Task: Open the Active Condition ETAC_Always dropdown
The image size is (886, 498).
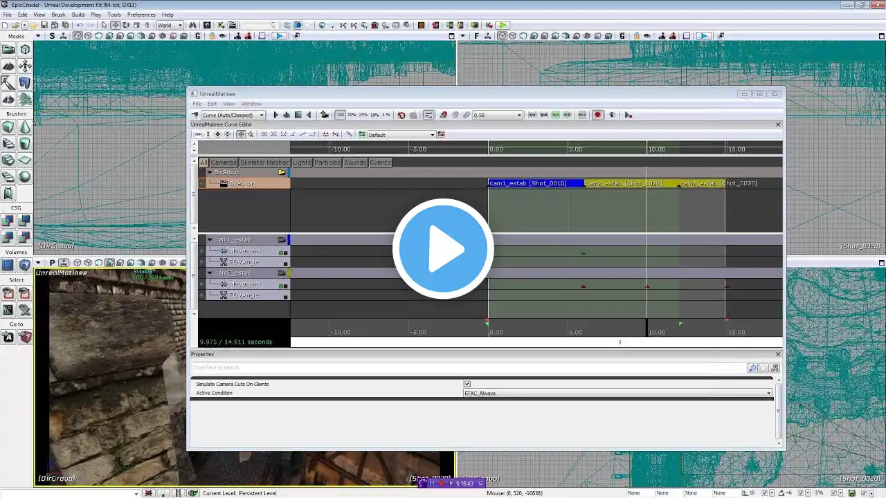Action: [618, 393]
